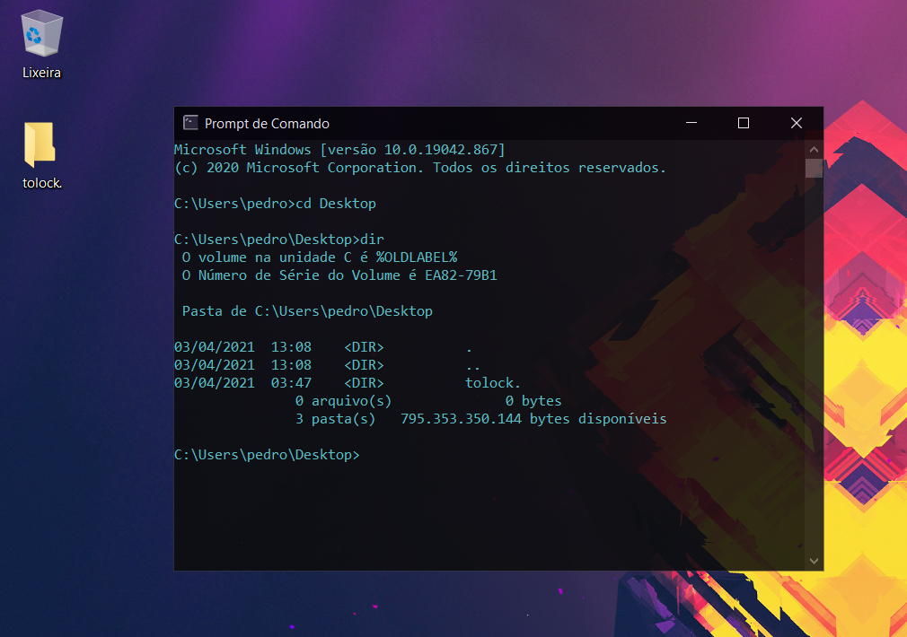Click the '0 arquivo(s)' summary text
This screenshot has height=637, width=907.
(343, 400)
